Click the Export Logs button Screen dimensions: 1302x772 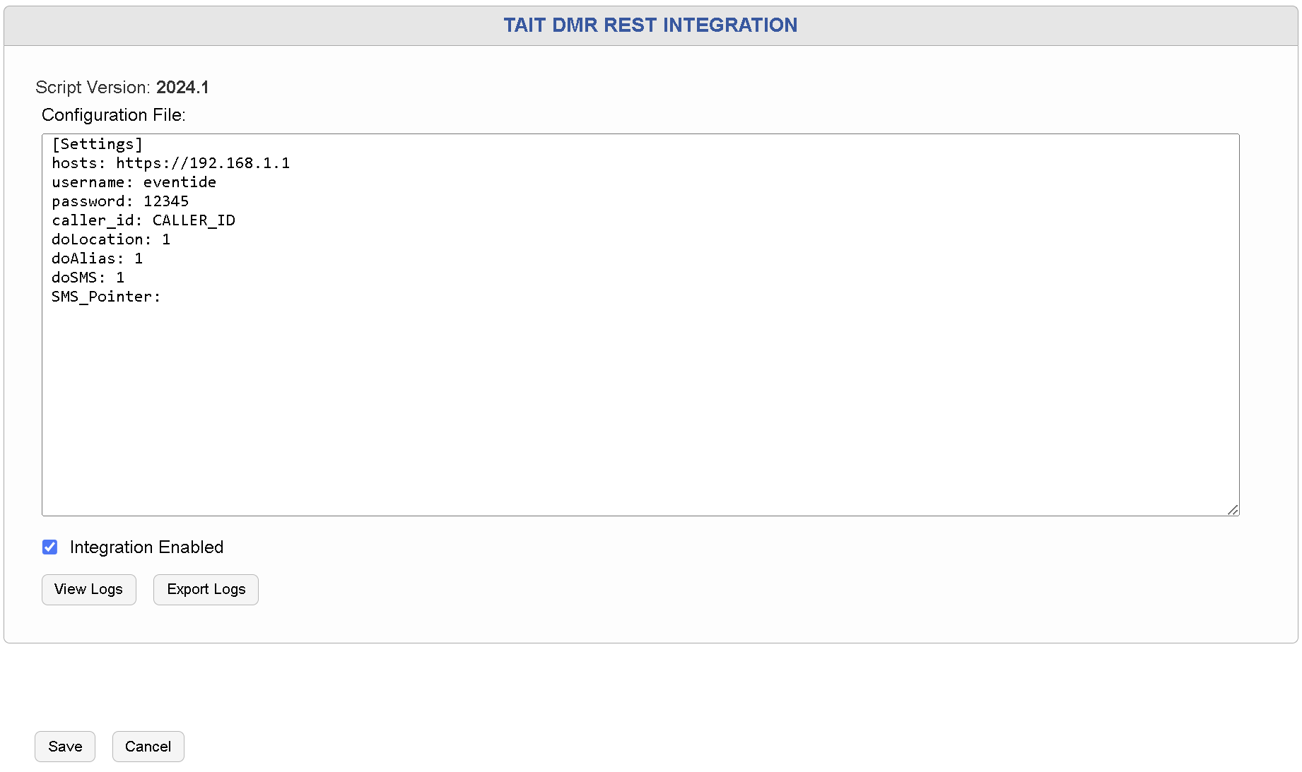(x=206, y=590)
